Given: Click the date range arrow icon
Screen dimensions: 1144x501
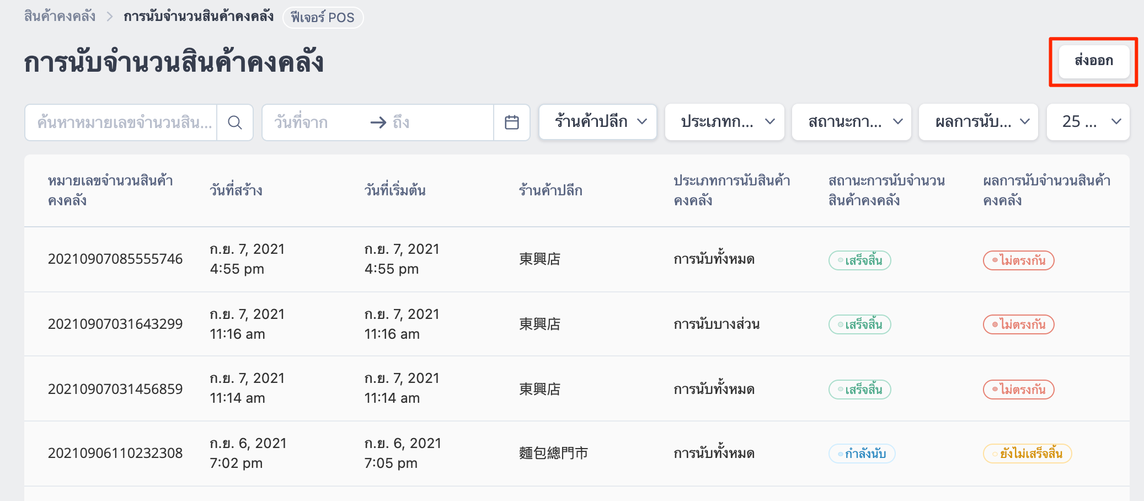Looking at the screenshot, I should (378, 122).
